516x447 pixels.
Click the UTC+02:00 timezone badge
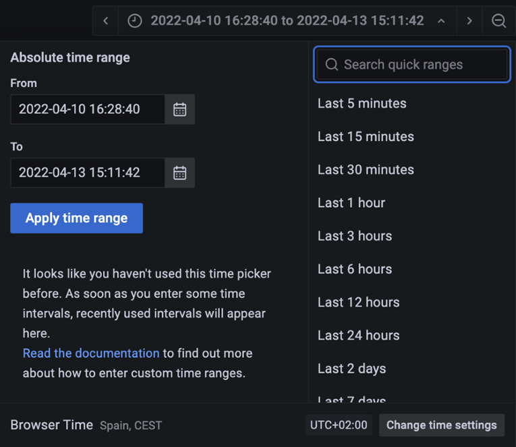point(339,425)
